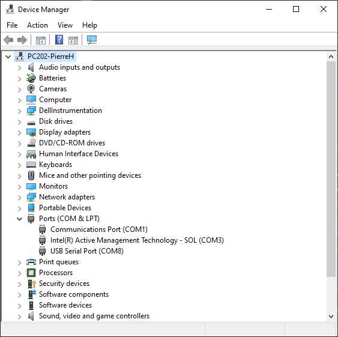Select the Monitors category label
The width and height of the screenshot is (338, 337).
(x=53, y=186)
